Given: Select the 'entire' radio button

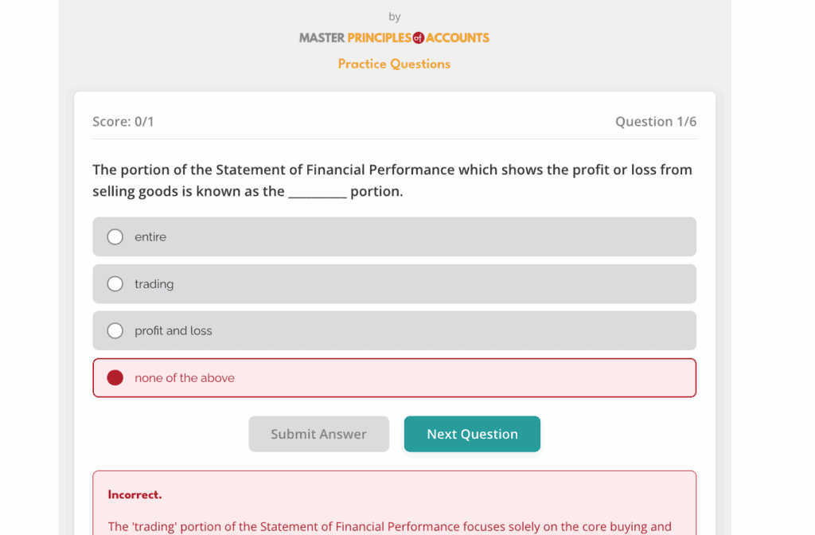Looking at the screenshot, I should [115, 237].
